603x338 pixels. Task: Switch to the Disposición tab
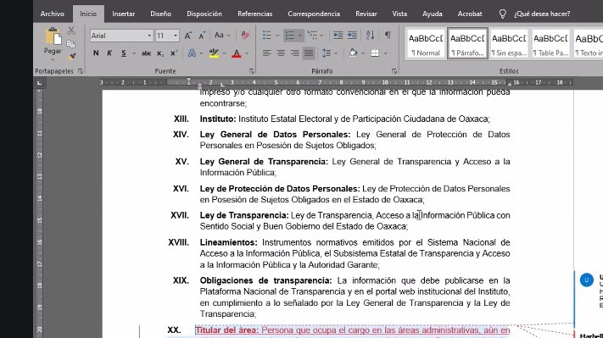[x=204, y=14]
